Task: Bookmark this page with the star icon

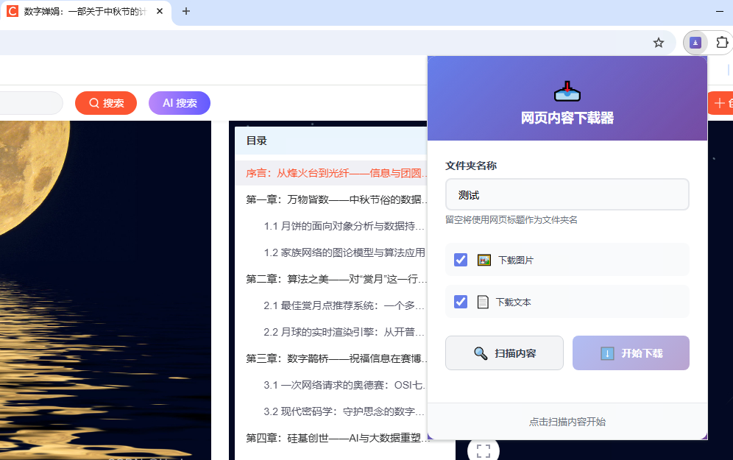Action: 658,43
